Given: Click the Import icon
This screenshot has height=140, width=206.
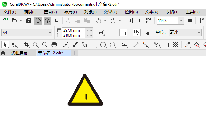Looking at the screenshot, I should tap(130, 21).
